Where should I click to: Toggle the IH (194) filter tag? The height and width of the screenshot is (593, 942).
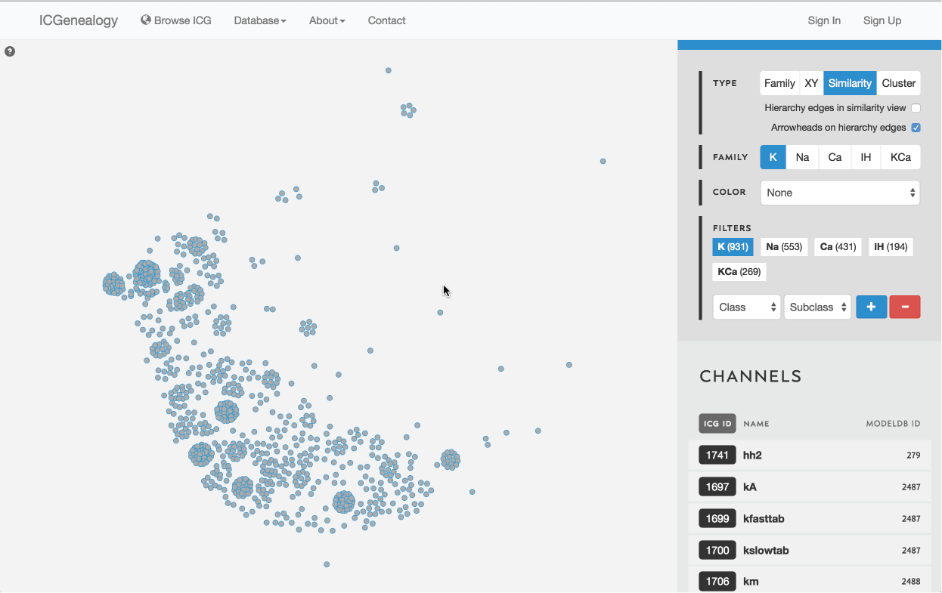pyautogui.click(x=891, y=247)
